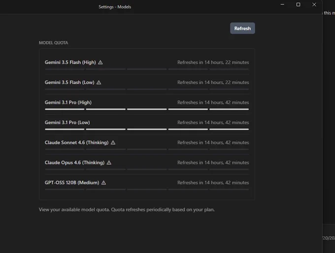Image resolution: width=335 pixels, height=253 pixels.
Task: Click refresh time text for Gemini 3.5 Flash (High)
Action: click(x=213, y=63)
